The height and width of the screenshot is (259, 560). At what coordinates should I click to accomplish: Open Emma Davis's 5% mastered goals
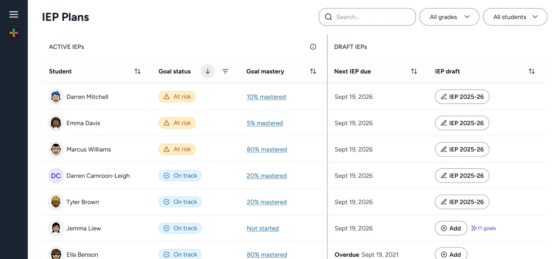tap(265, 123)
